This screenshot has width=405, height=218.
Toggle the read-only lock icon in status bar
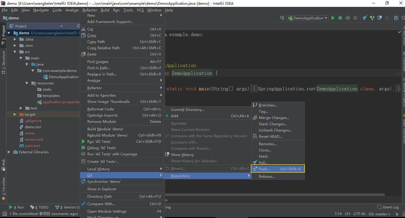397,214
